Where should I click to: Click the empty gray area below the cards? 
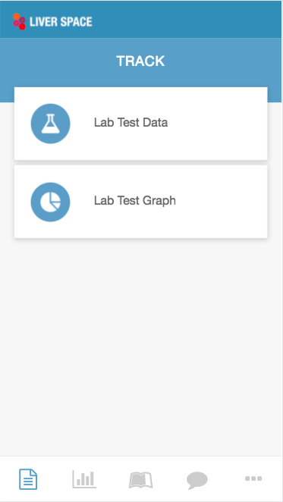coord(141,346)
